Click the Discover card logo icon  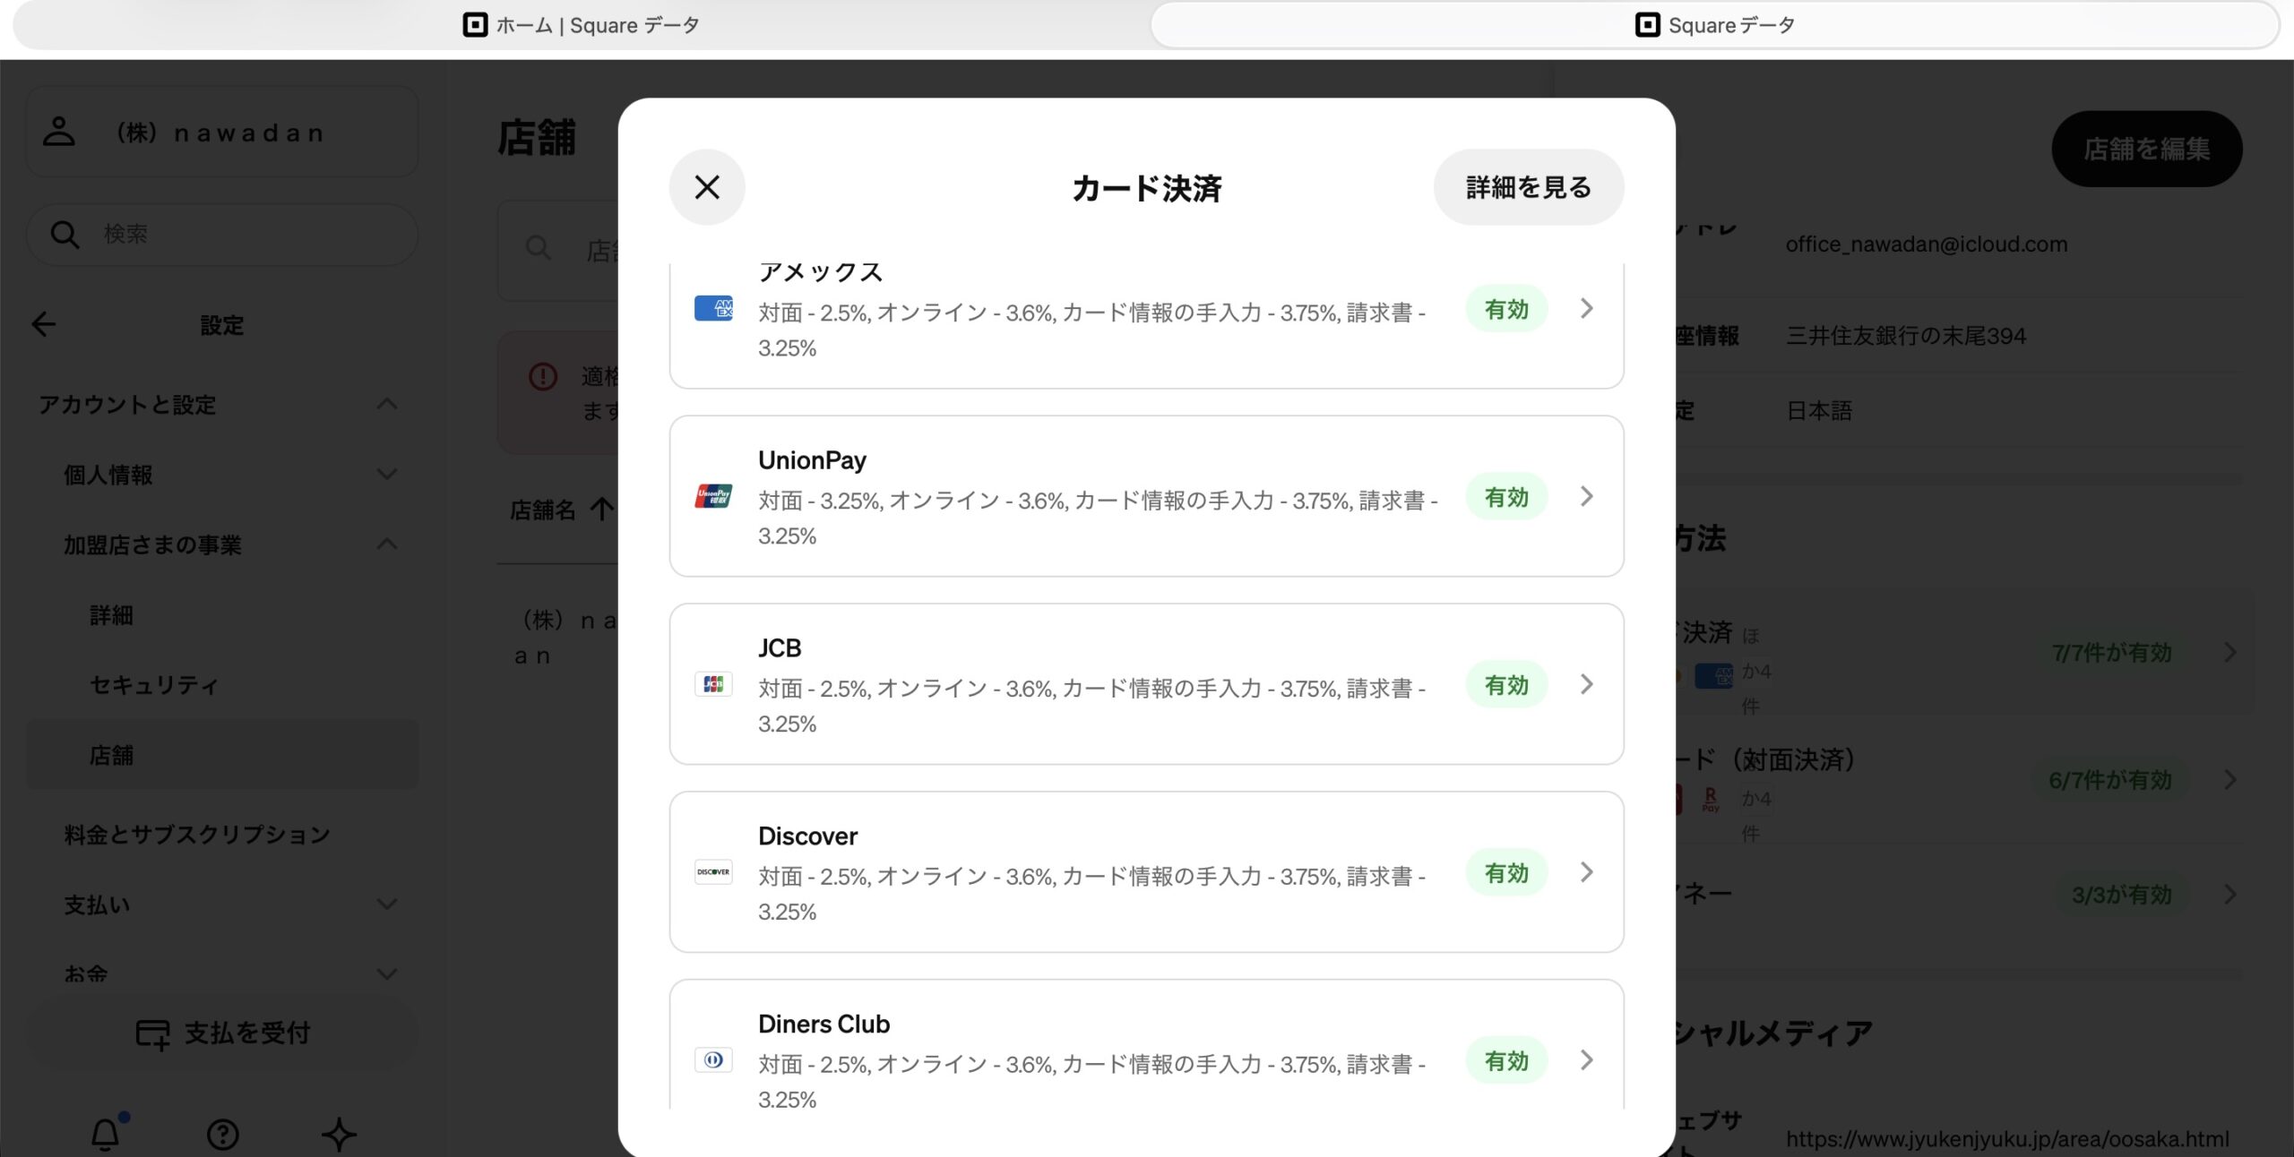[713, 872]
